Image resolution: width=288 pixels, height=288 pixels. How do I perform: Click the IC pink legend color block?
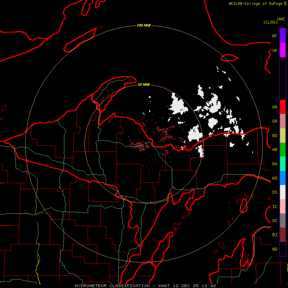(x=283, y=206)
